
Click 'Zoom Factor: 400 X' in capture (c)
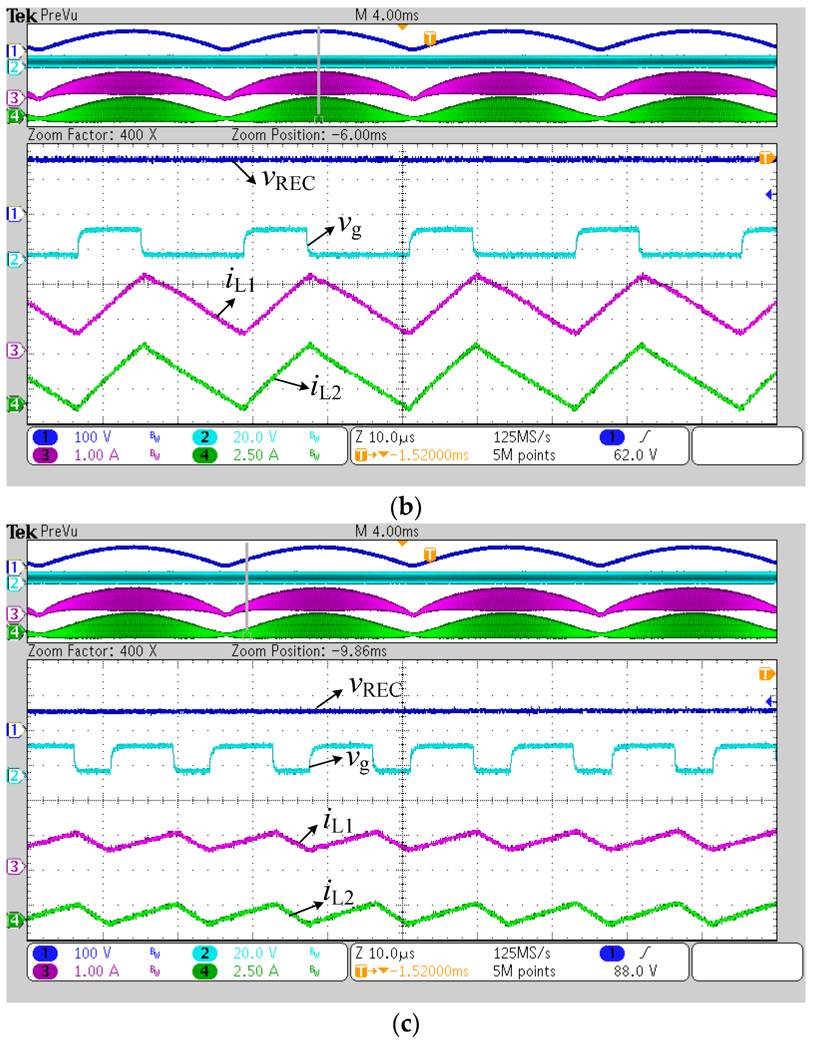coord(92,651)
